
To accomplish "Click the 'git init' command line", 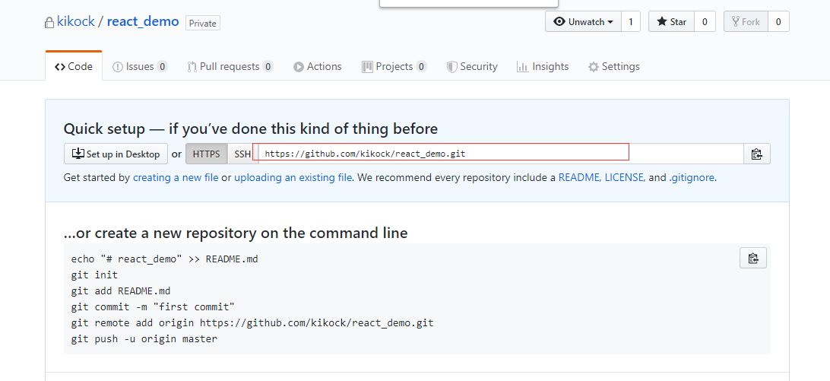I will tap(95, 275).
